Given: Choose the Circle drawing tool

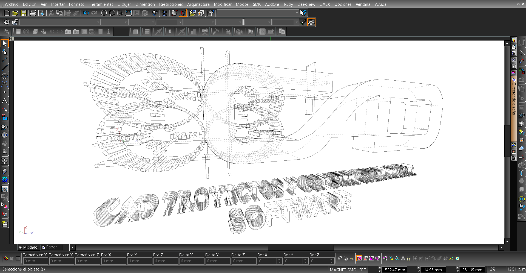Looking at the screenshot, I should pyautogui.click(x=5, y=76).
